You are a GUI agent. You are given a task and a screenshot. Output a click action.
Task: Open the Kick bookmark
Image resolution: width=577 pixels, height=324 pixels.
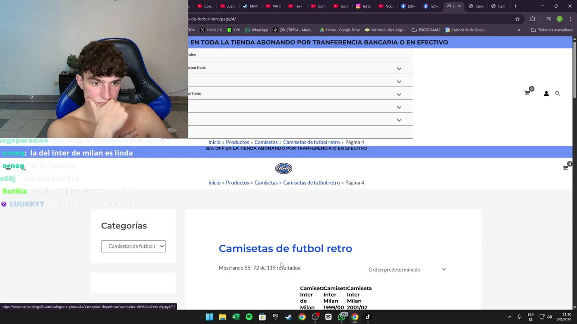point(234,30)
